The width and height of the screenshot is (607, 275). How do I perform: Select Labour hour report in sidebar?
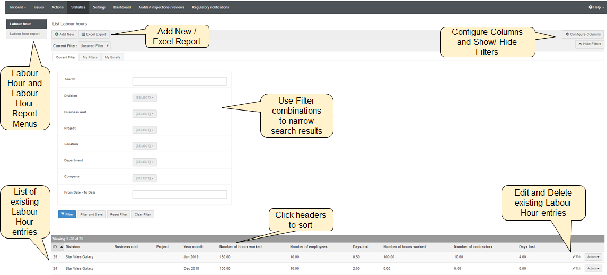(25, 34)
